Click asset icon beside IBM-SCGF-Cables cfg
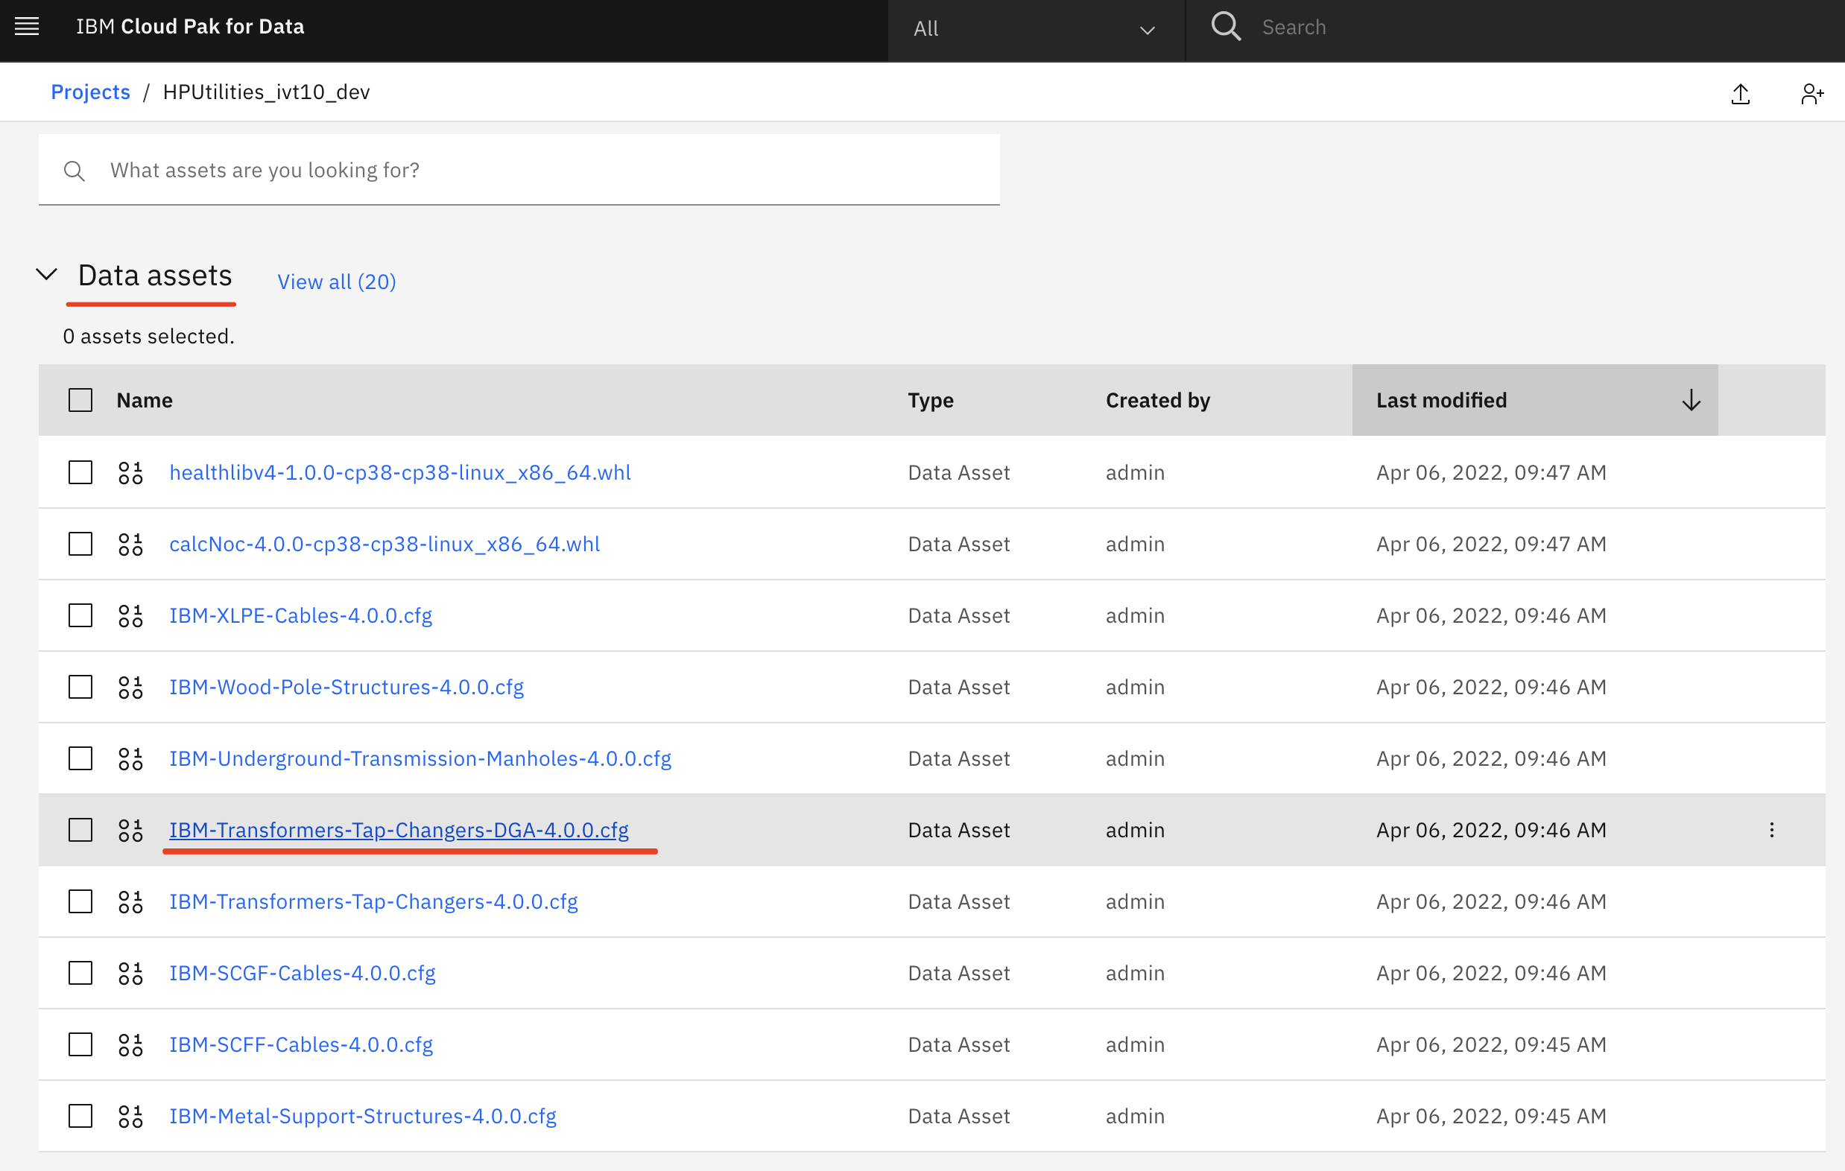This screenshot has height=1171, width=1845. (x=130, y=973)
